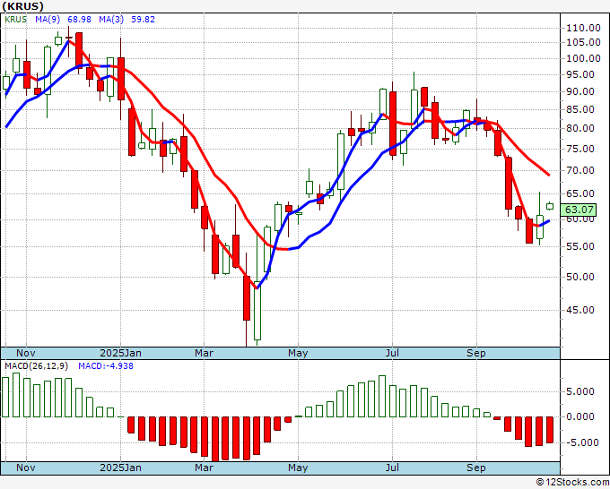This screenshot has height=489, width=610.
Task: Click the 105.00 price axis label
Action: [583, 42]
